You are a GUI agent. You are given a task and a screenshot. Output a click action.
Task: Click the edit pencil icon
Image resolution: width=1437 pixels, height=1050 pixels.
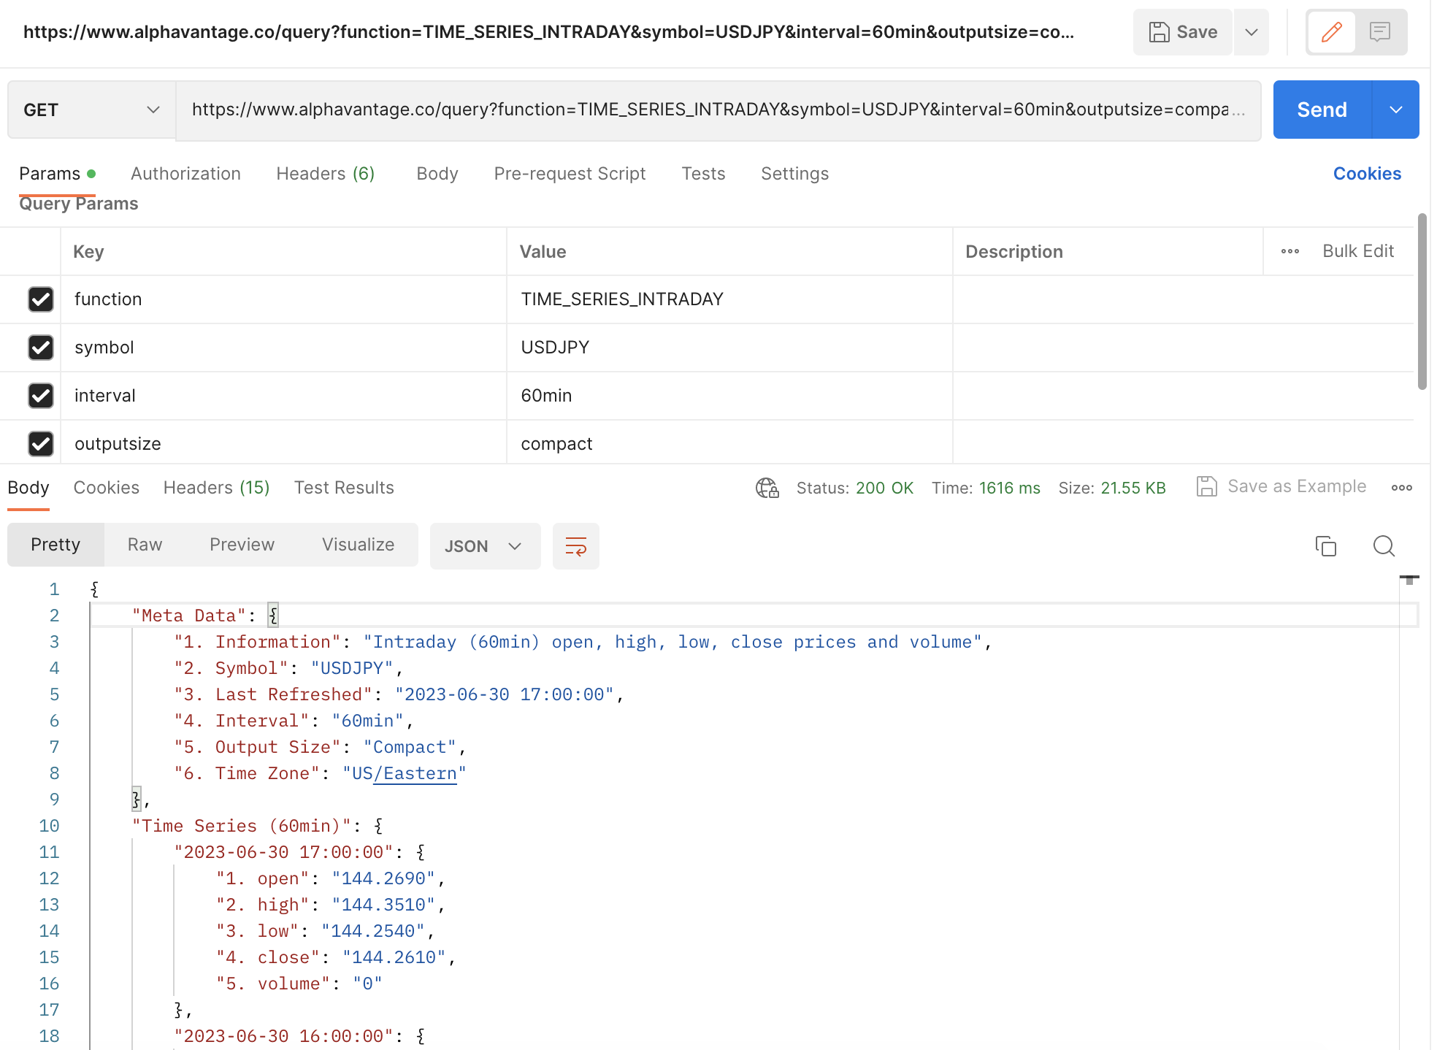pos(1331,32)
